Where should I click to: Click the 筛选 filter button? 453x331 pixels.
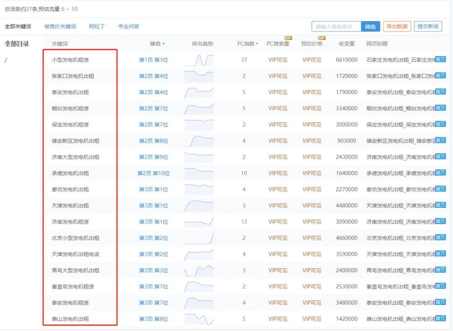pyautogui.click(x=370, y=26)
